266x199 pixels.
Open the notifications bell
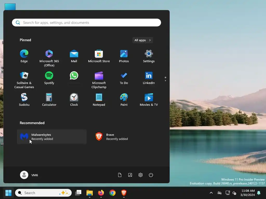tap(259, 193)
